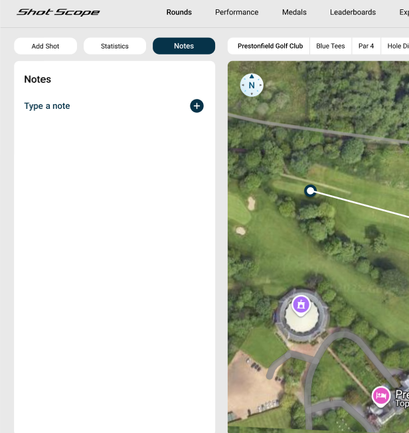
Task: Switch to the Add Shot tab
Action: click(46, 46)
